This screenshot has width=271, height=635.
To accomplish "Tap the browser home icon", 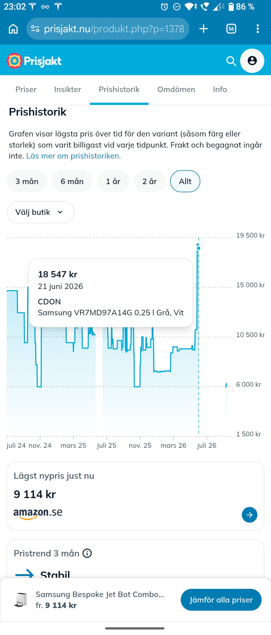I will pos(13,29).
